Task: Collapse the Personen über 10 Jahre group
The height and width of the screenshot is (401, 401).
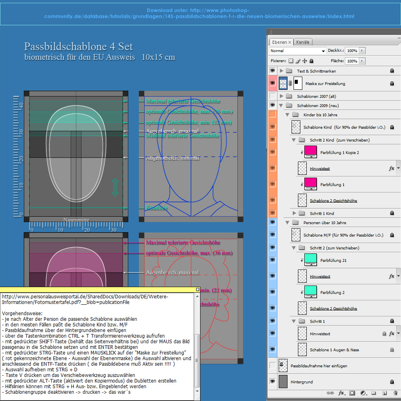Action: (x=288, y=223)
